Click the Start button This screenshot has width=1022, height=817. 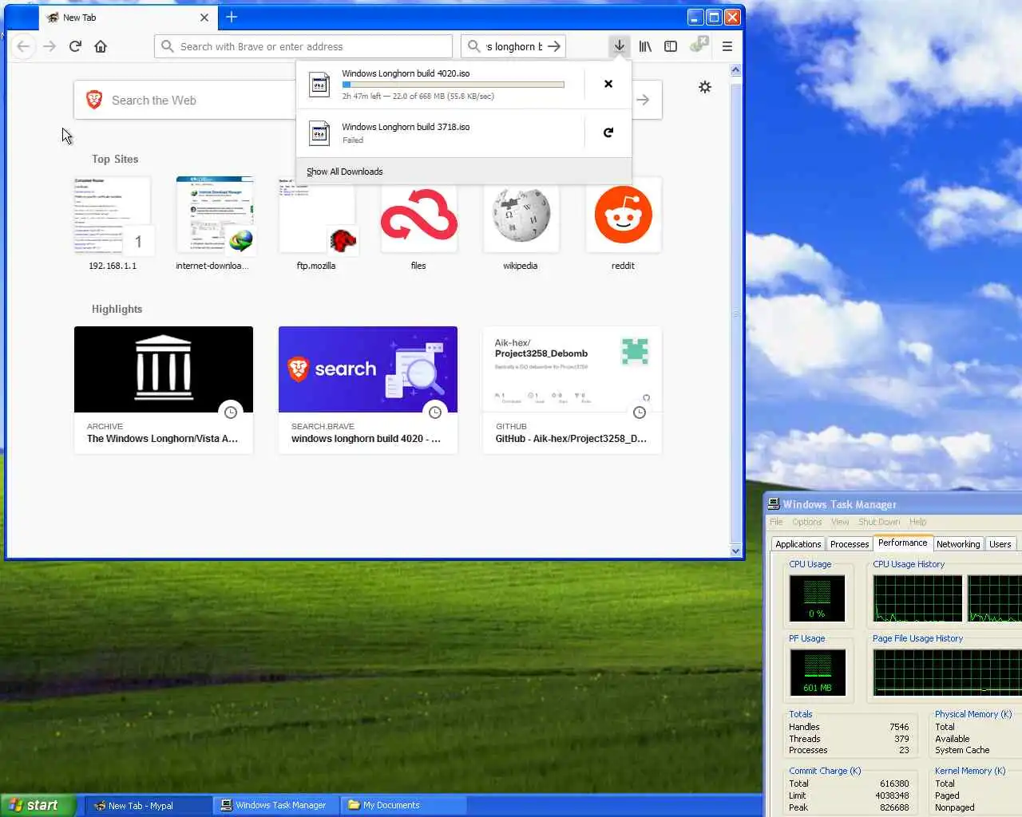tap(38, 805)
